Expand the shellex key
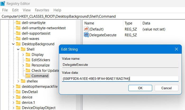This screenshot has width=185, height=110. (18, 81)
